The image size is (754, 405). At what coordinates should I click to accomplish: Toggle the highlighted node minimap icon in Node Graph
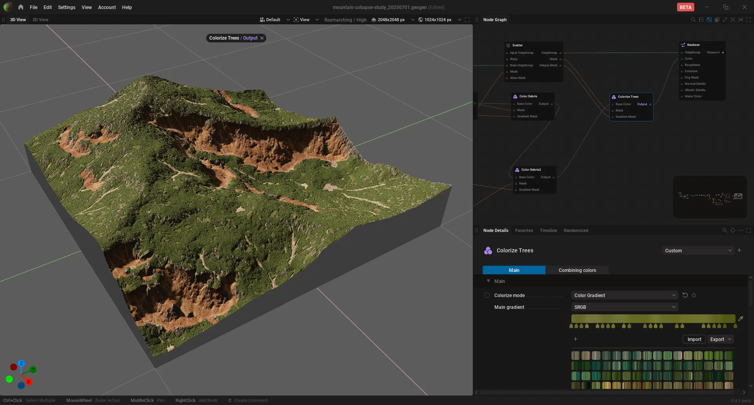(709, 20)
